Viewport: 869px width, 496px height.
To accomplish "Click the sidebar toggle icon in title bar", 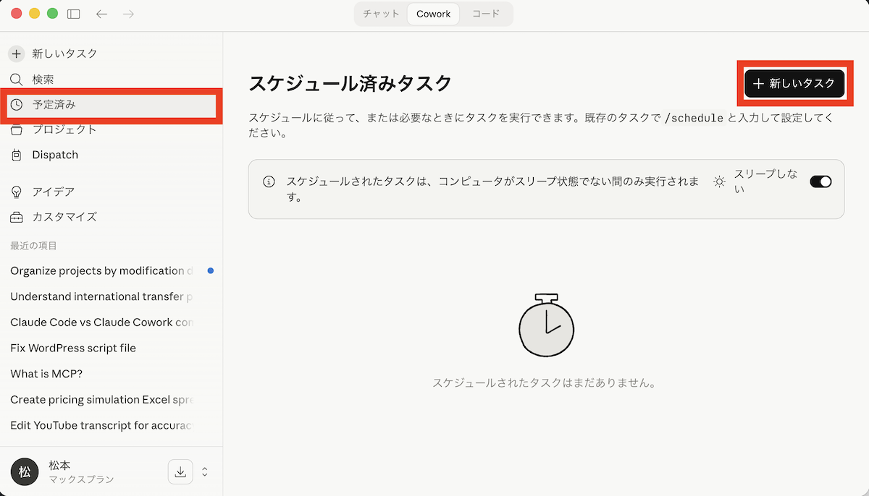I will coord(73,14).
